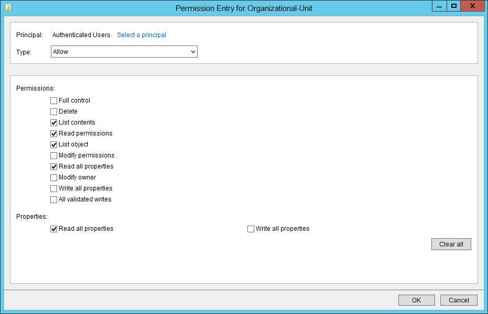Click the Permission Entry for Organizational-Unit title
Image resolution: width=488 pixels, height=314 pixels.
click(244, 8)
